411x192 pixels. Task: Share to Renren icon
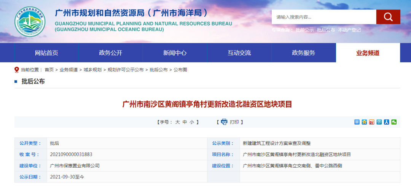(x=386, y=122)
